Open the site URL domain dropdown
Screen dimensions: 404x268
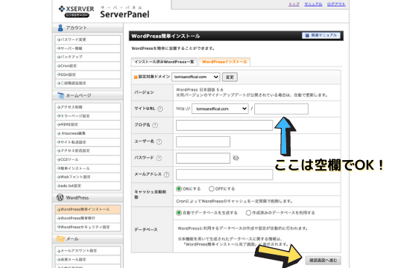point(220,109)
